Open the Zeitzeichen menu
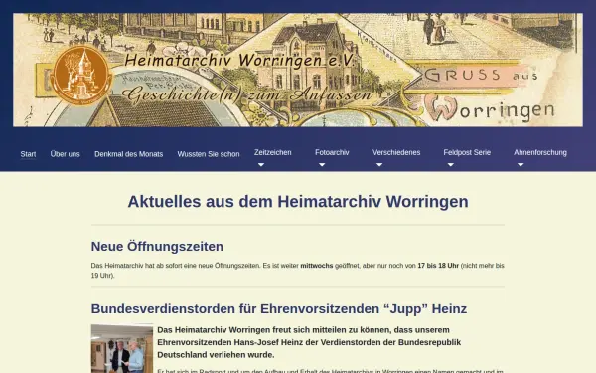 [272, 152]
